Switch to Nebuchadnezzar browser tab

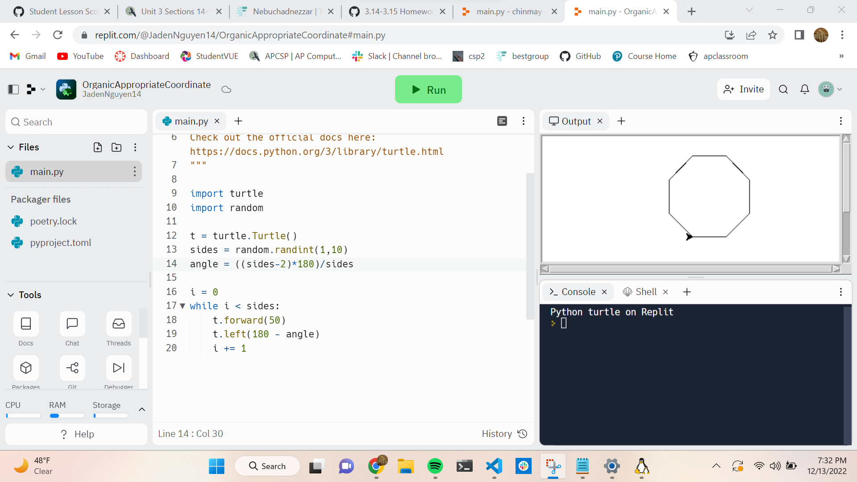[286, 12]
